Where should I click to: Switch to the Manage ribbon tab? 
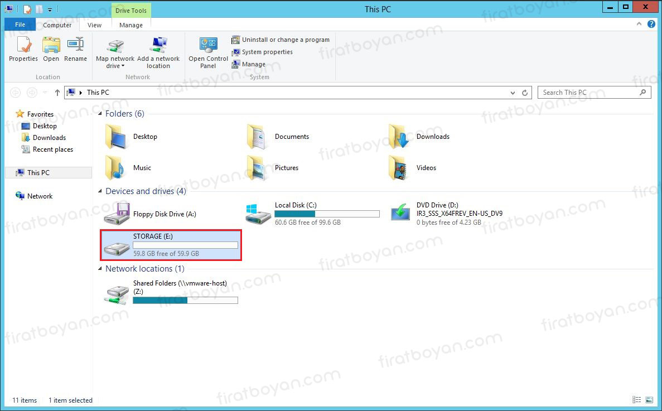pos(131,25)
